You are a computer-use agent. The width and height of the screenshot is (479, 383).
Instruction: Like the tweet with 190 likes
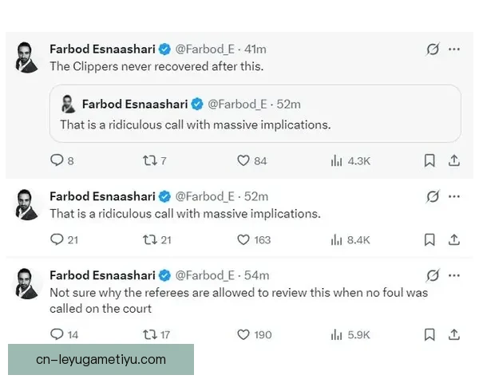[243, 335]
